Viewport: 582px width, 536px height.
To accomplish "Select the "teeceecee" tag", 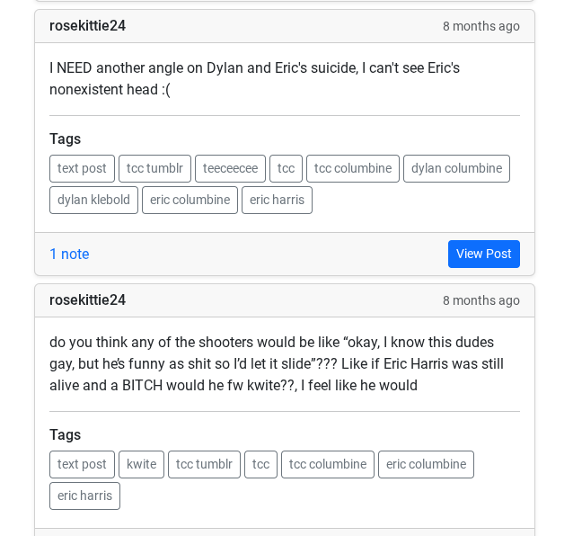I will (x=230, y=168).
